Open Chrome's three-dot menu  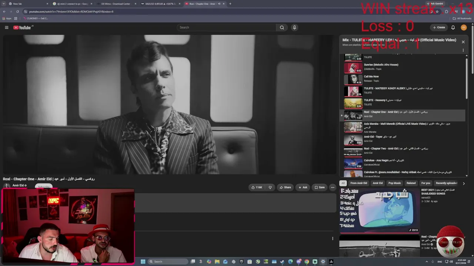(470, 11)
